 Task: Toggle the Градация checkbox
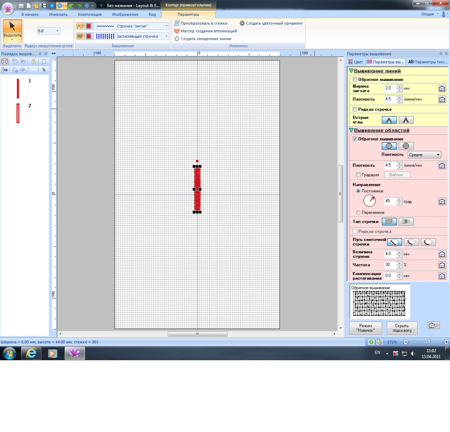point(358,175)
